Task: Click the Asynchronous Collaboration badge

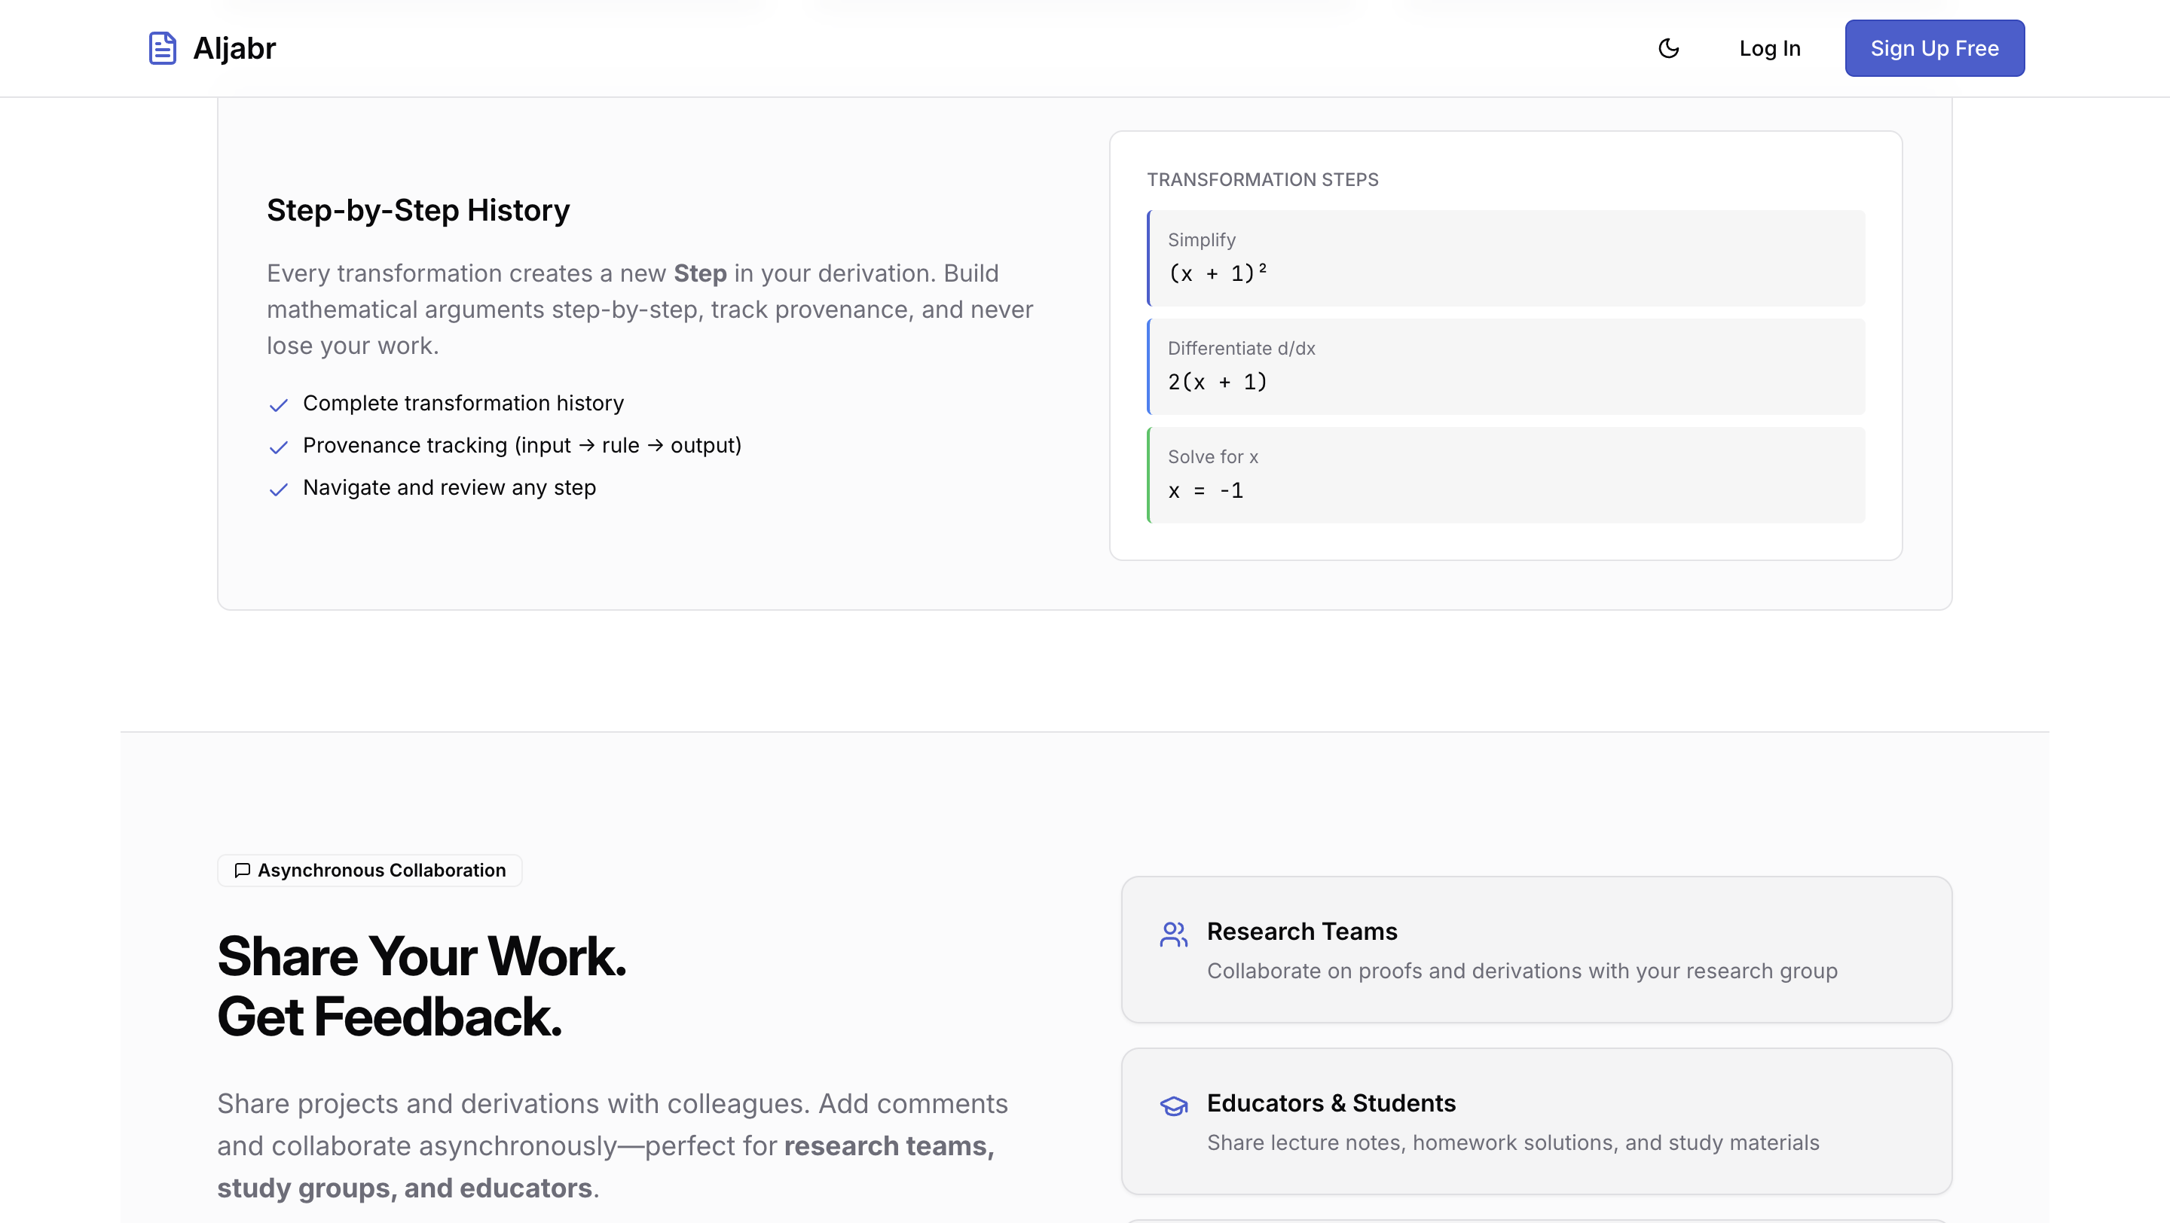Action: coord(370,870)
